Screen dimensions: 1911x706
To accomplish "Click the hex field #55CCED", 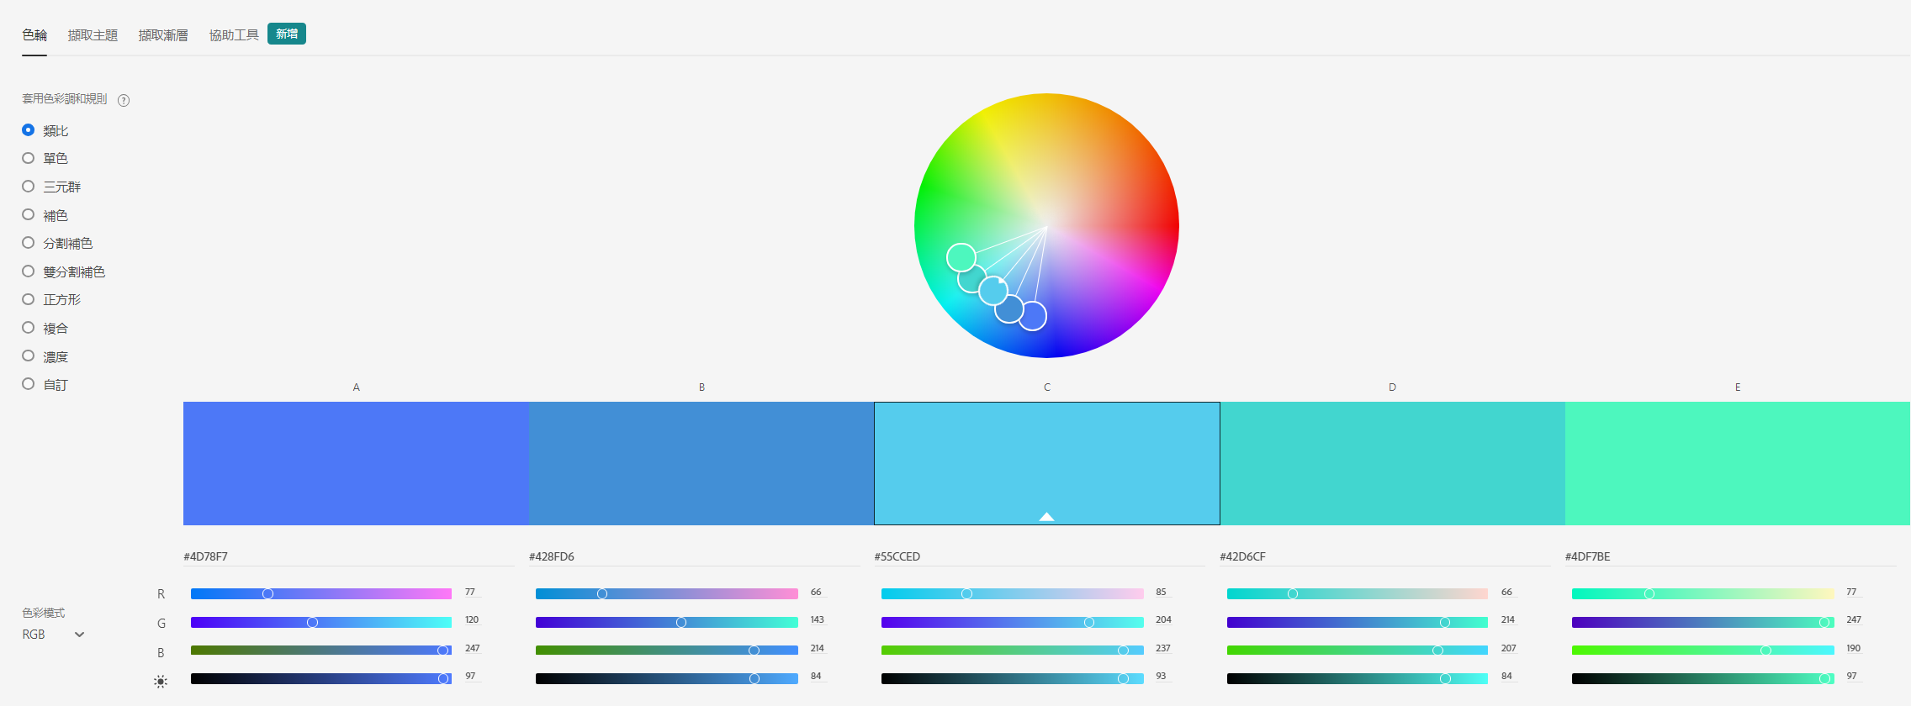I will (1039, 556).
